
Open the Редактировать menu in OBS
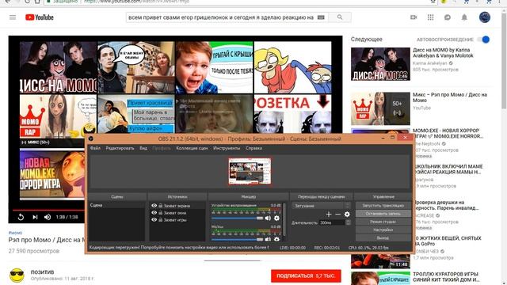pyautogui.click(x=120, y=148)
